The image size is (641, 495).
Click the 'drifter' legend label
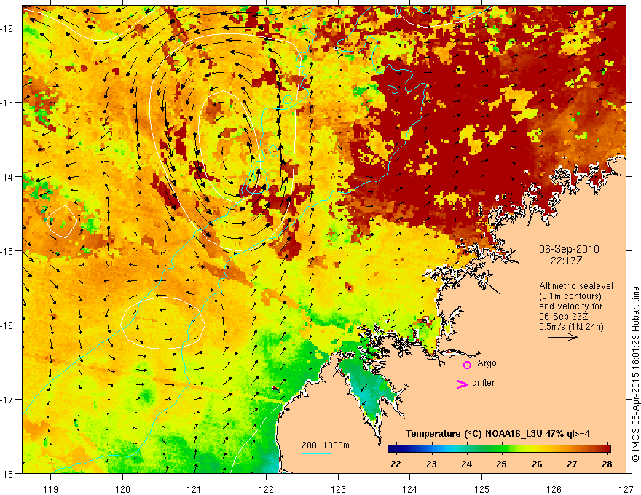point(483,383)
